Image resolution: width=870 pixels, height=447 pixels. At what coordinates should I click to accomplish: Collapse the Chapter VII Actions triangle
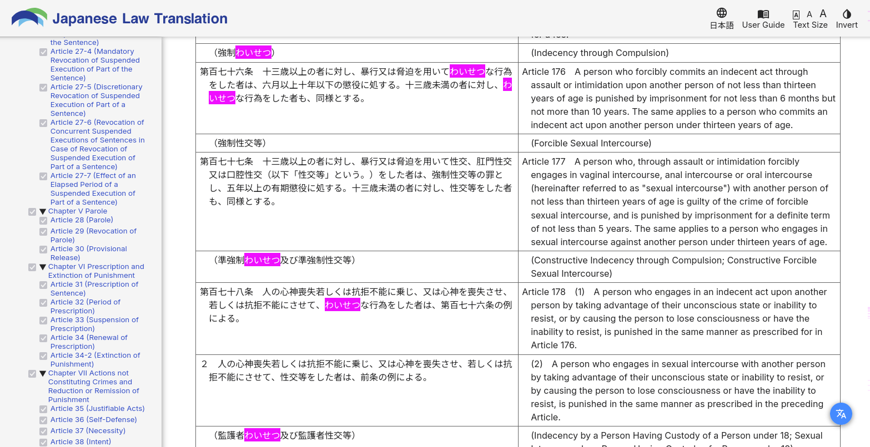click(x=43, y=373)
